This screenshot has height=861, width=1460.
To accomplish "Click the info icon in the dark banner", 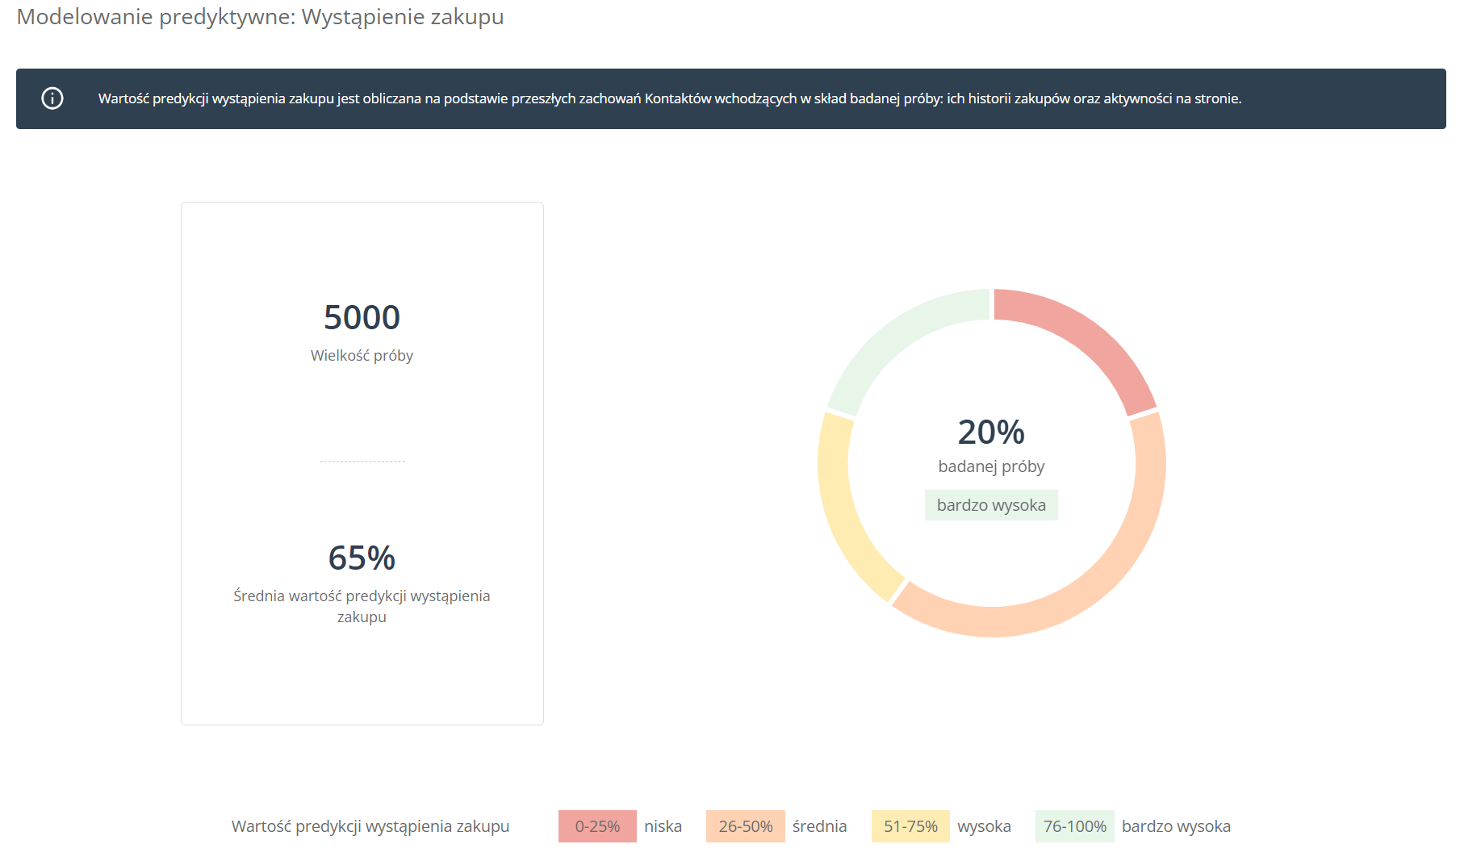I will coord(52,98).
